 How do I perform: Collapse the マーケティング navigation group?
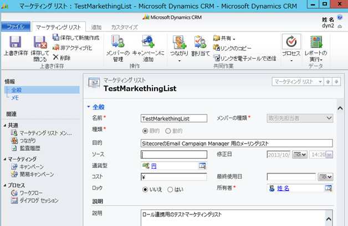pos(5,159)
